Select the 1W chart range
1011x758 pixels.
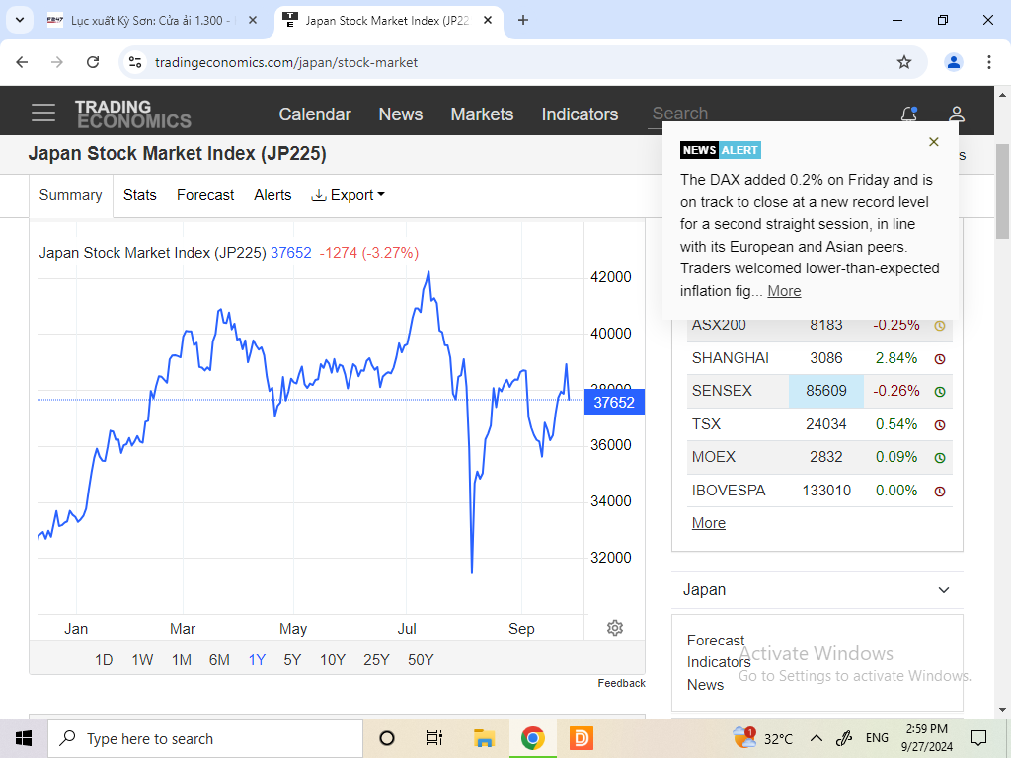142,660
